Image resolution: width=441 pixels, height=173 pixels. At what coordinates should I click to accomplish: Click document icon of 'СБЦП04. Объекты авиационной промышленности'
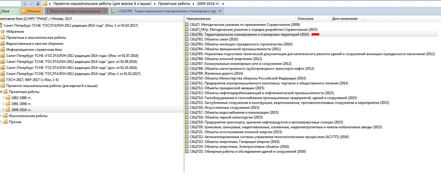[x=187, y=49]
